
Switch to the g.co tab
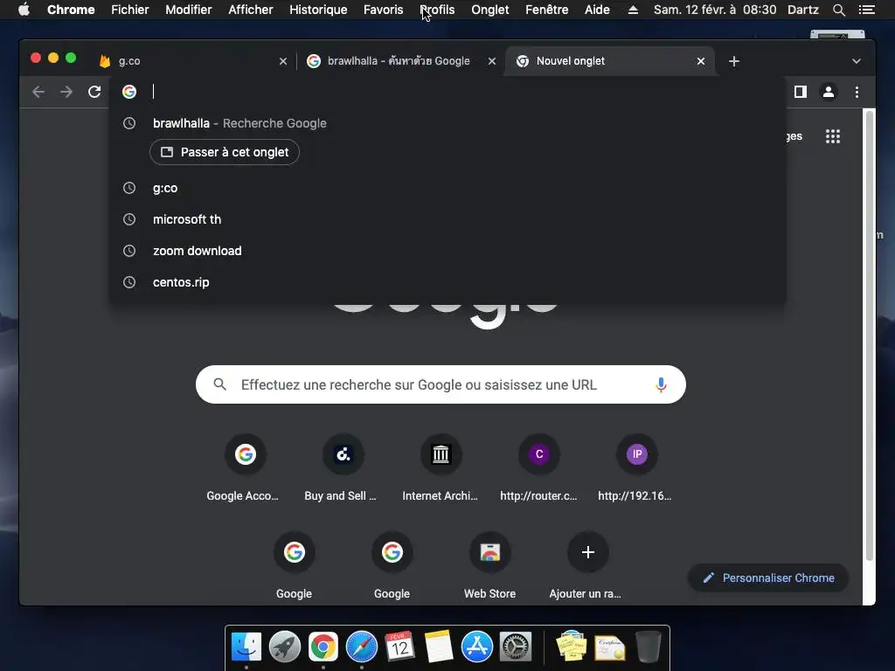pos(191,61)
